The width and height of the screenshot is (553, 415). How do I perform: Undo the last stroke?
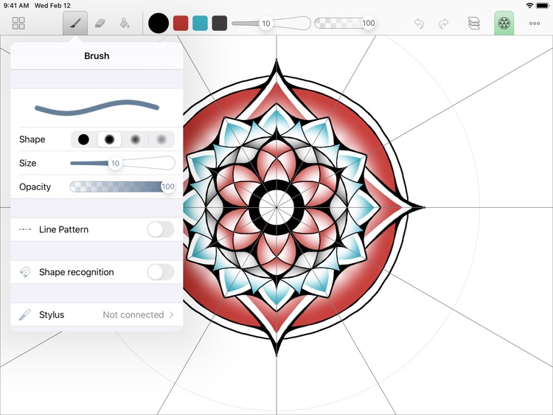419,24
